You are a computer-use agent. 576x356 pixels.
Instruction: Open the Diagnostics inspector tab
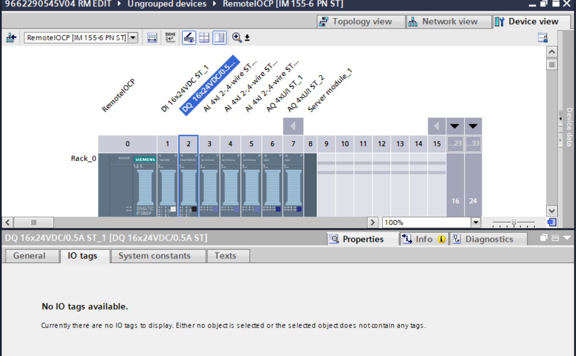point(488,239)
